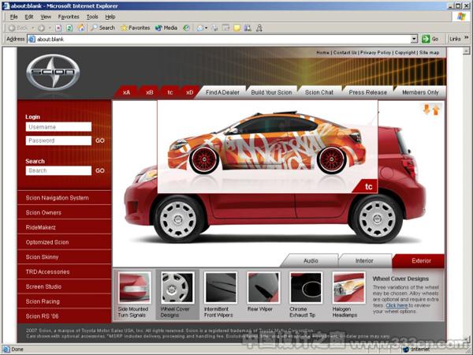
Task: Open the Forward button history dropdown arrow
Action: click(50, 28)
